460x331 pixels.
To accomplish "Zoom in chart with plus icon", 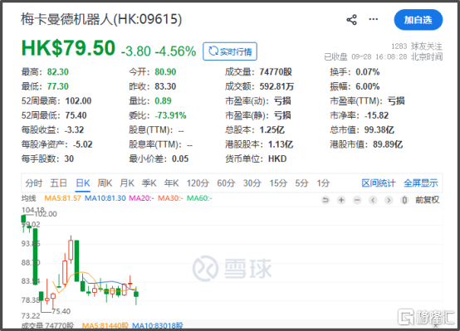I will (x=341, y=200).
